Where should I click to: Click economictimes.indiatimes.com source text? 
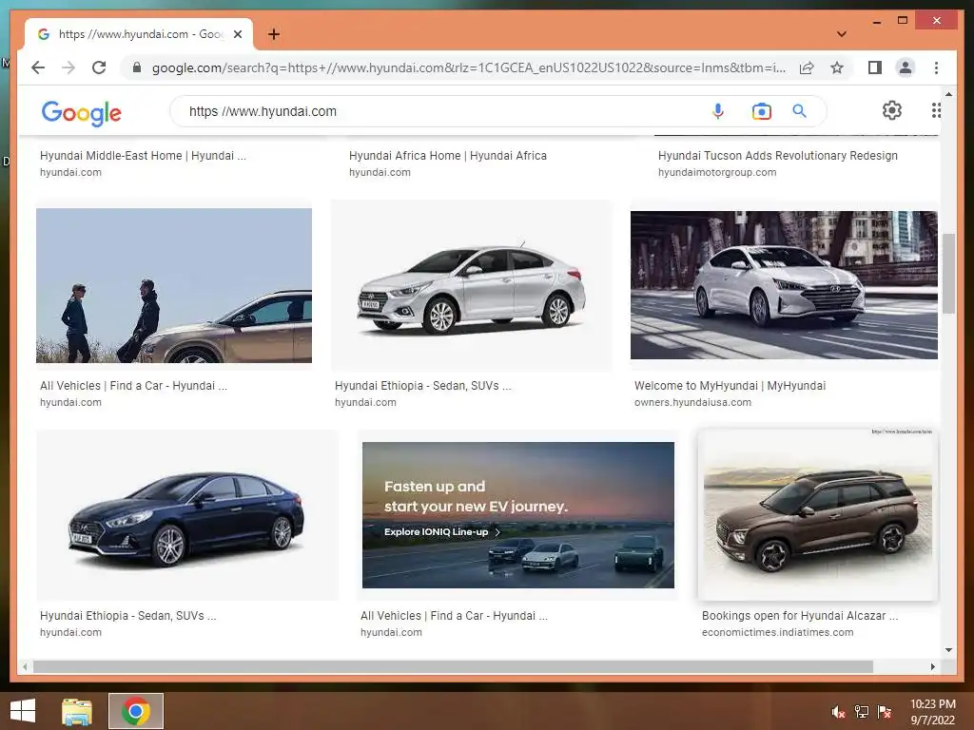(778, 632)
